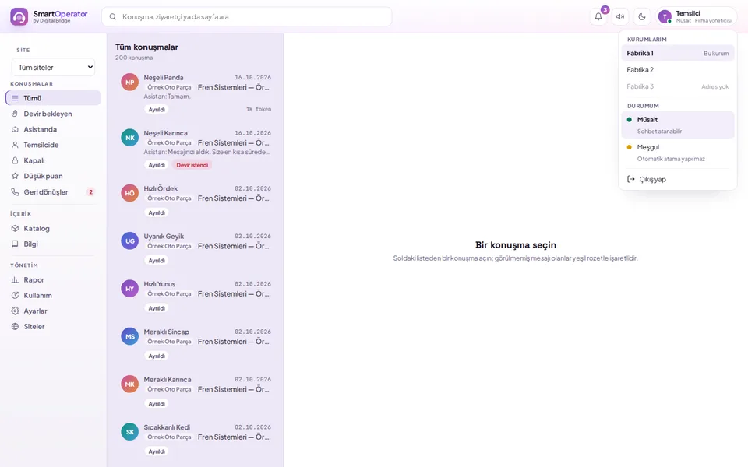Click Çıkış yap to log out
Image resolution: width=748 pixels, height=467 pixels.
[677, 179]
